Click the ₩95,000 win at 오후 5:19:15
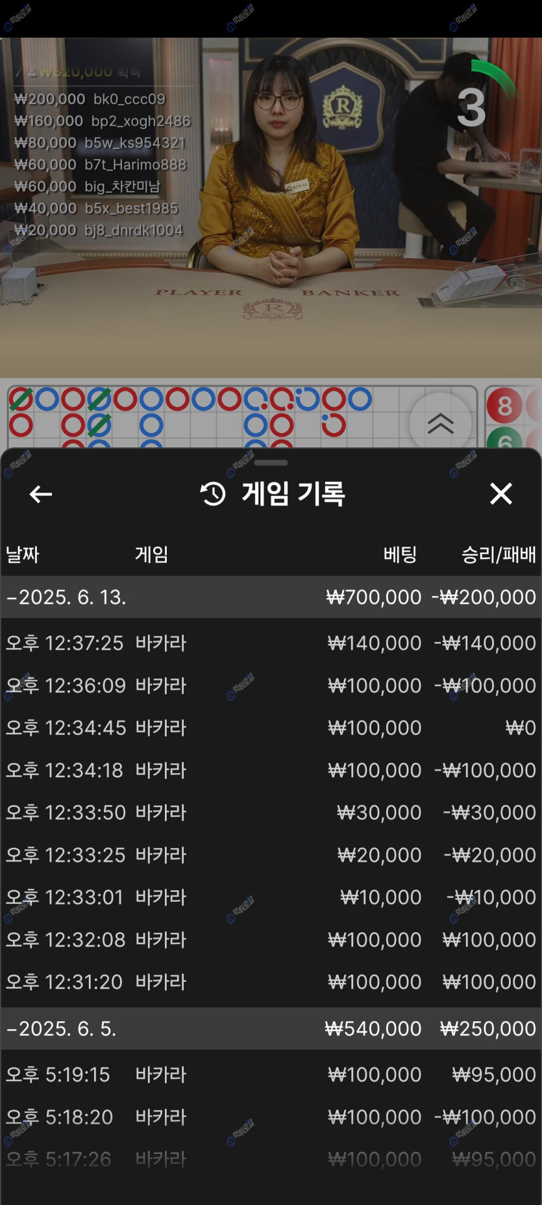 point(494,1075)
